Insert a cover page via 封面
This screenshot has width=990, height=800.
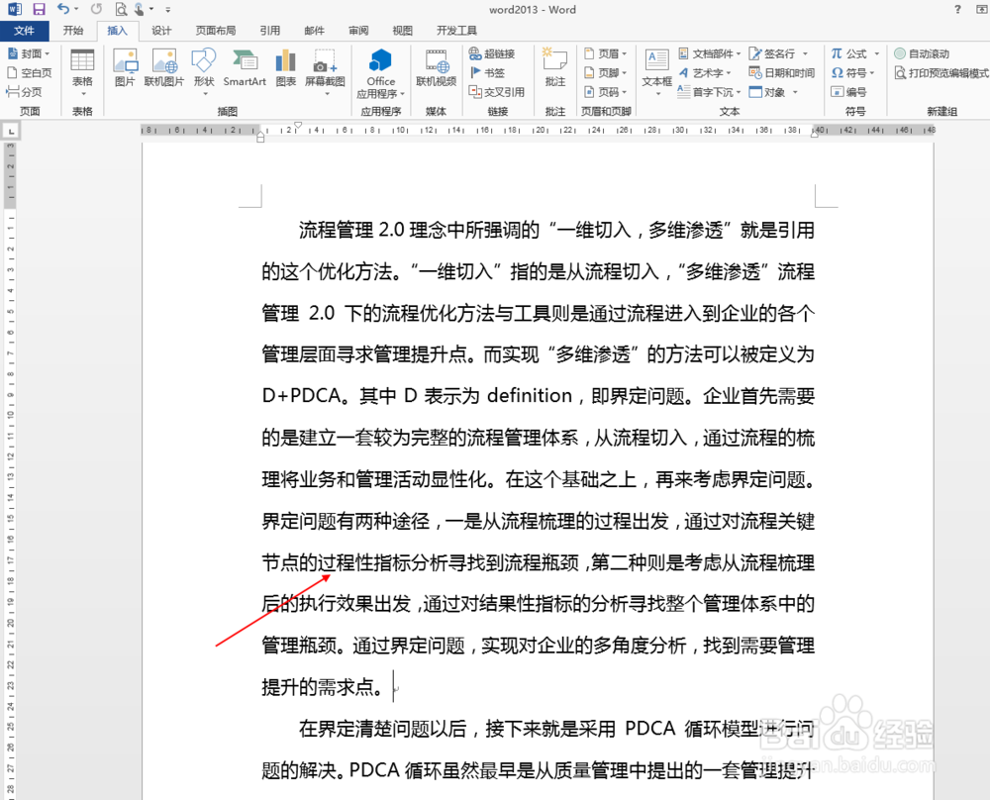pos(29,53)
